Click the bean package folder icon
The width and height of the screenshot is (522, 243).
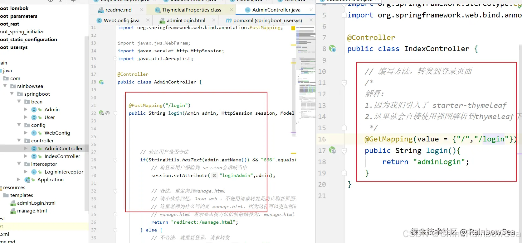tap(27, 102)
